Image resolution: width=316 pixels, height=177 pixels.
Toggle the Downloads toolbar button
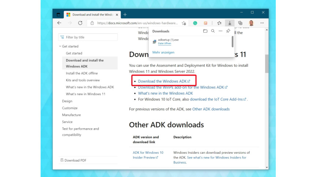pos(230,23)
